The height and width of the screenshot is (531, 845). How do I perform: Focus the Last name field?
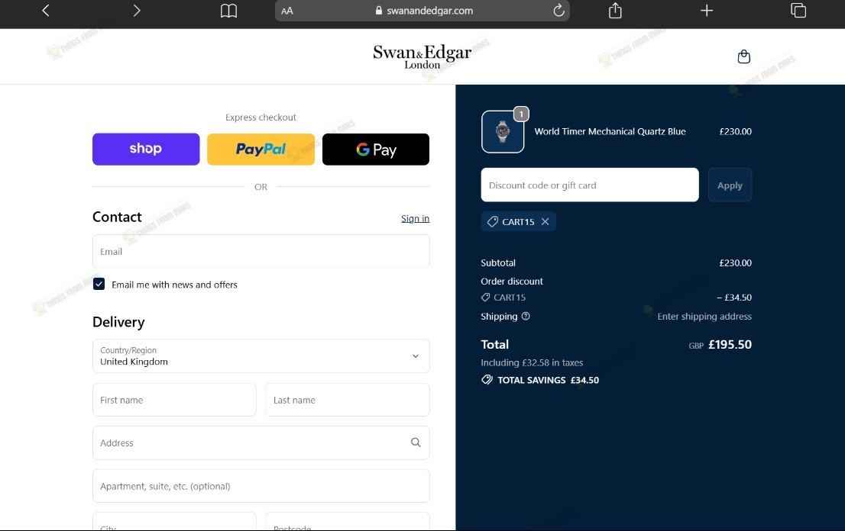pos(348,400)
